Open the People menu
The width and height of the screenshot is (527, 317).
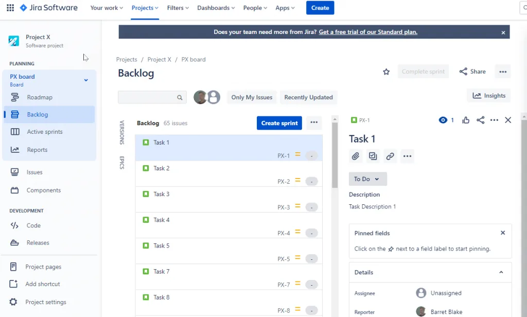pos(255,8)
